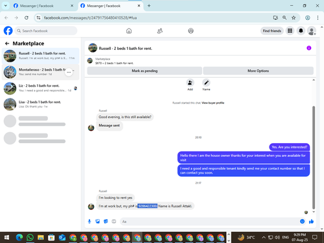Open the tab search dropdown arrow
This screenshot has width=324, height=243.
6,6
